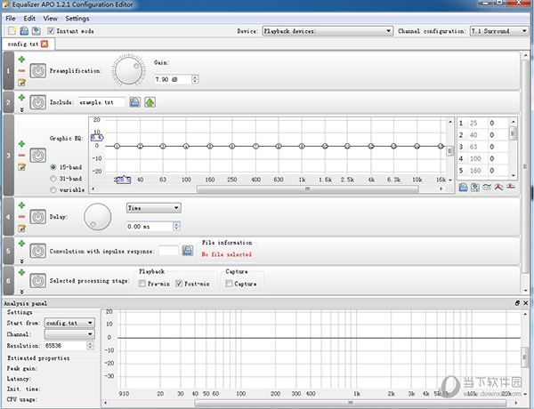
Task: Add a filter at the Graphic EQ row
Action: (x=21, y=144)
